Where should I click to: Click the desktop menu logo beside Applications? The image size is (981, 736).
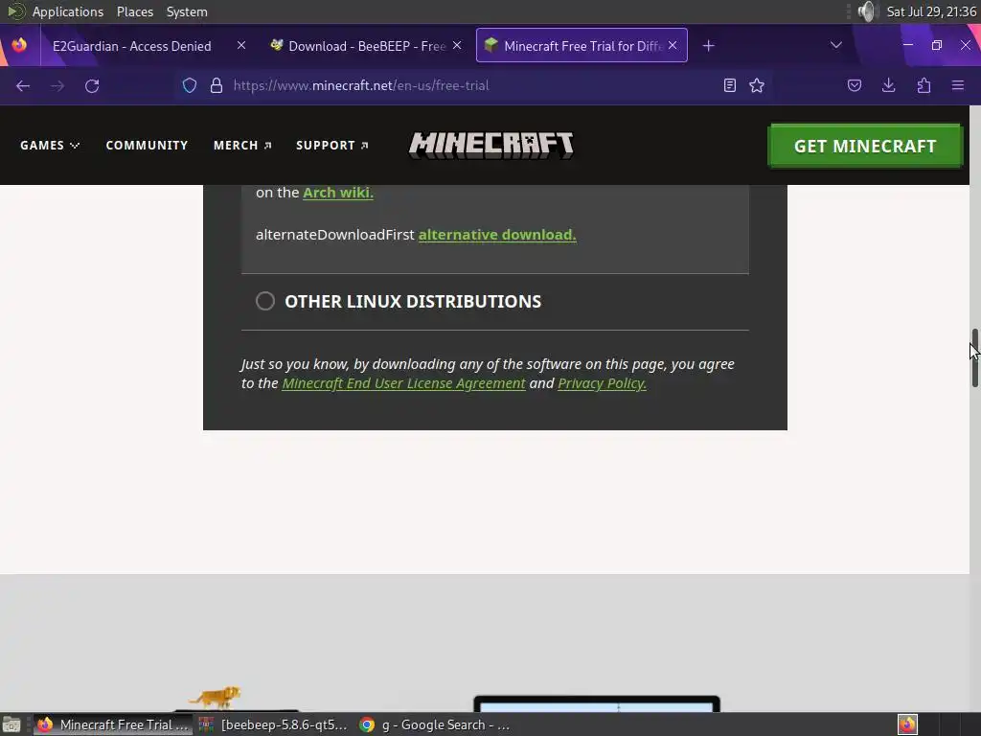point(15,11)
